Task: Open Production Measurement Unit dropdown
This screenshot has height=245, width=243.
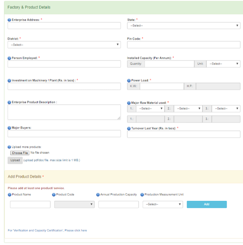Action: (x=162, y=204)
